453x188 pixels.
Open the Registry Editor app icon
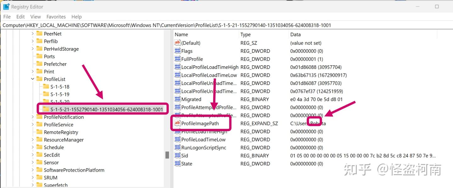6,6
